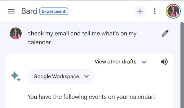184x108 pixels.
Task: Click the View other drafts label
Action: [115, 62]
